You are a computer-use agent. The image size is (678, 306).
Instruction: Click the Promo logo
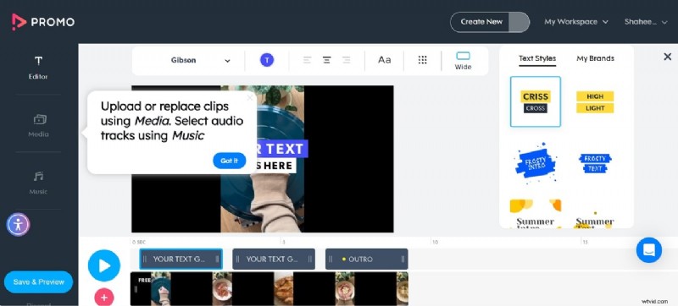click(x=43, y=22)
